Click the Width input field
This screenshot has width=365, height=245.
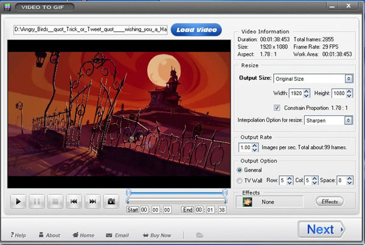coord(296,93)
